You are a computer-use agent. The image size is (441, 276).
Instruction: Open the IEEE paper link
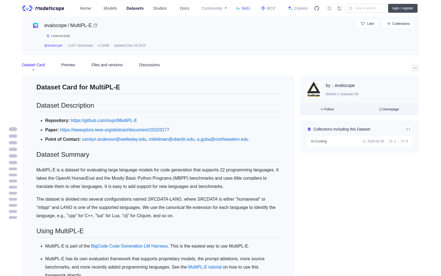pyautogui.click(x=115, y=130)
